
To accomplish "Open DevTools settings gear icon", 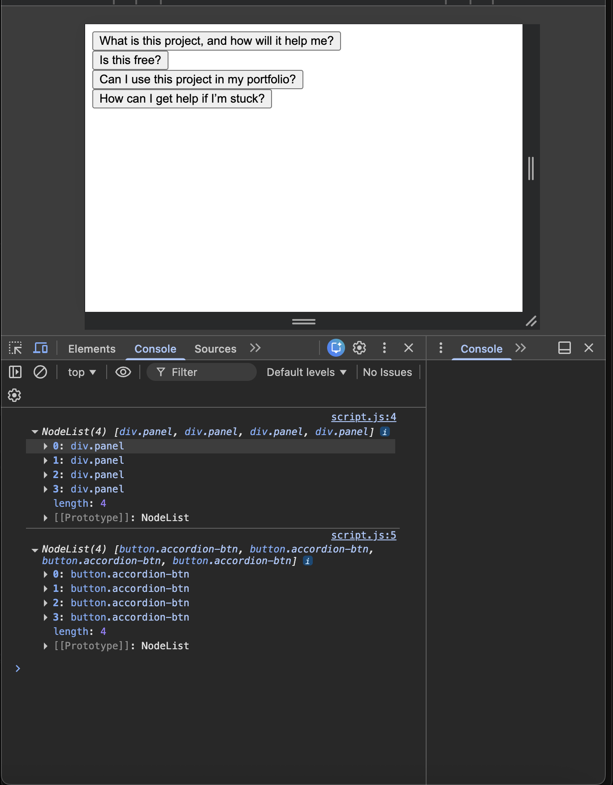I will (x=359, y=348).
